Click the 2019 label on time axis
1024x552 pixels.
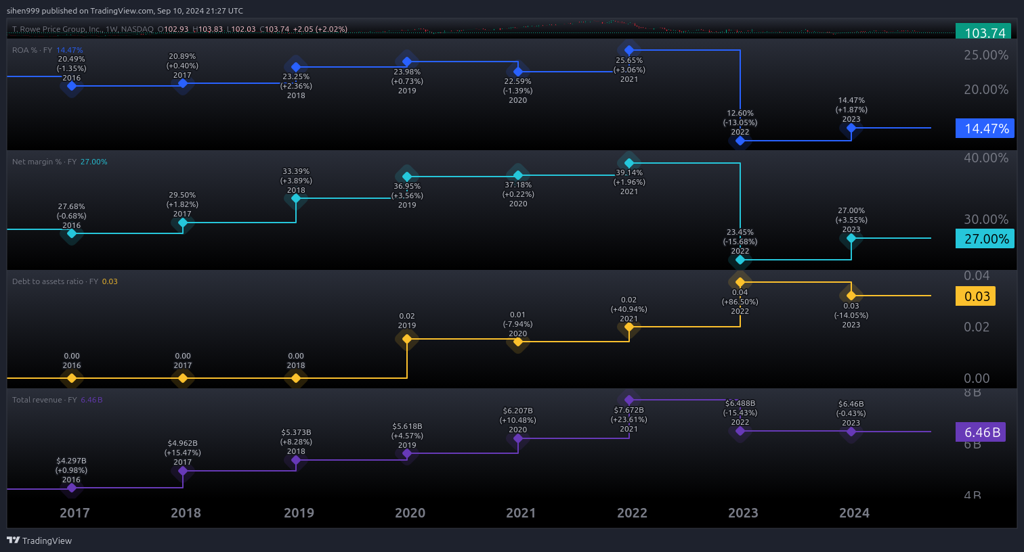pos(299,513)
